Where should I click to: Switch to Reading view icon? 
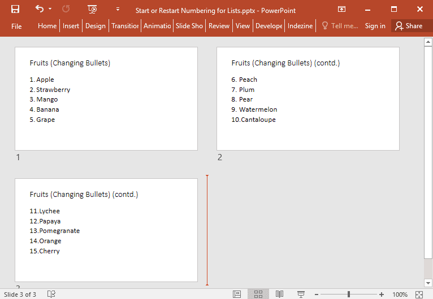pos(279,294)
